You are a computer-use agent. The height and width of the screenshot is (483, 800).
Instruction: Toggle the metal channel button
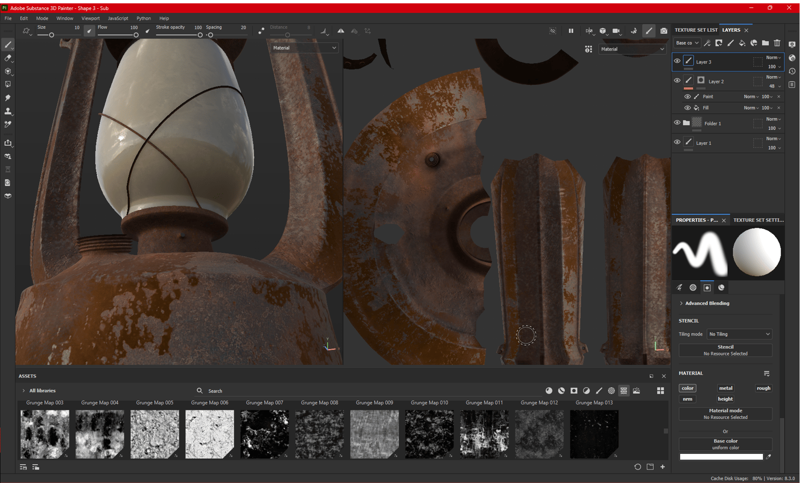[x=726, y=388]
